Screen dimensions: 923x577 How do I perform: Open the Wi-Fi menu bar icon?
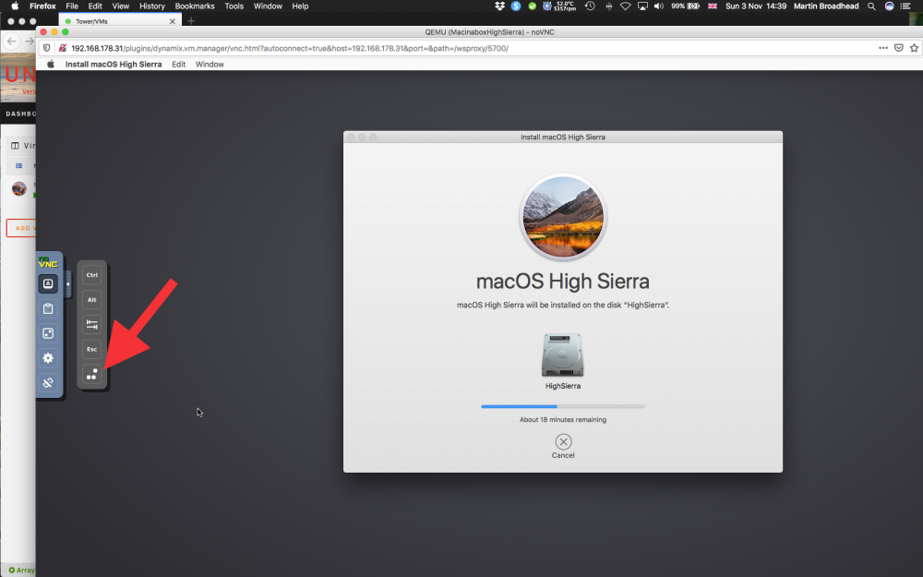[625, 6]
